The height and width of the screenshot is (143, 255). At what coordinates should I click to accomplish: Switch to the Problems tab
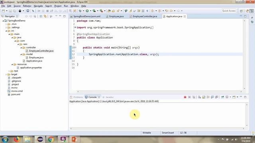point(76,97)
